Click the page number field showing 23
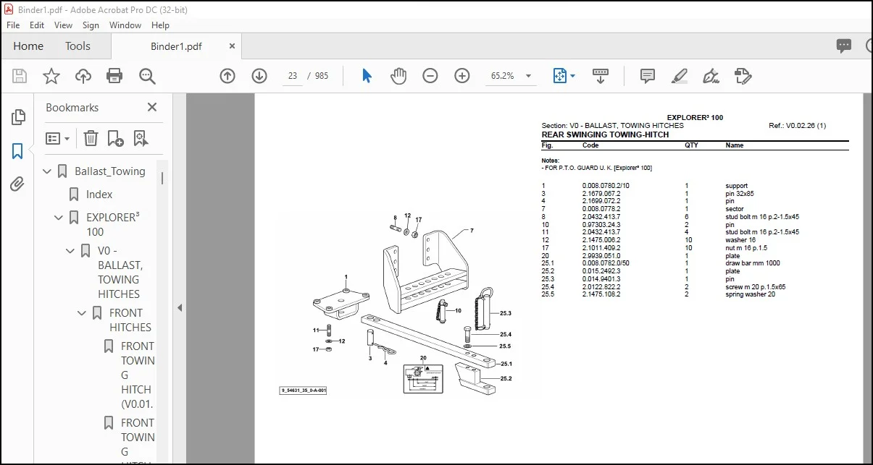The image size is (873, 465). pos(293,76)
